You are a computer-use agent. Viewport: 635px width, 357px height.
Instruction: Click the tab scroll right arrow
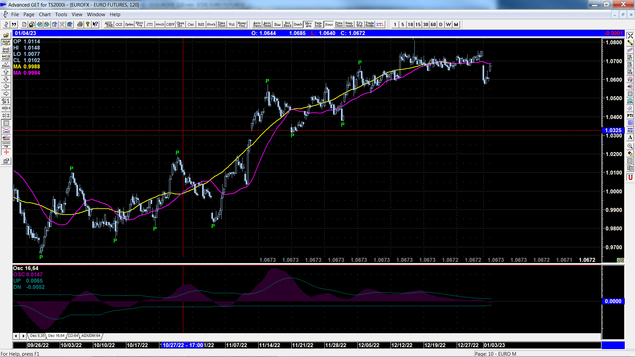click(x=23, y=336)
